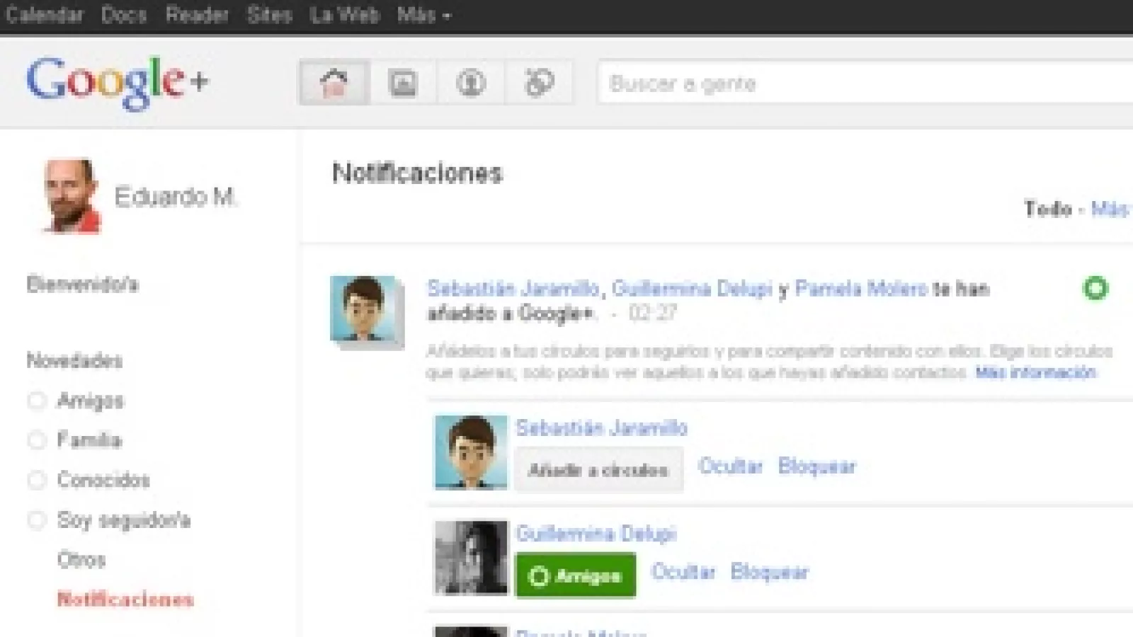Select the Familia circle in sidebar
The height and width of the screenshot is (637, 1133).
pyautogui.click(x=89, y=440)
